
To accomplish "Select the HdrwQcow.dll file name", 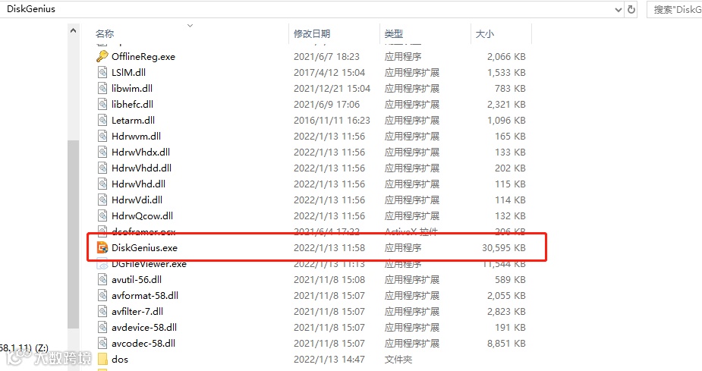I will pos(143,215).
